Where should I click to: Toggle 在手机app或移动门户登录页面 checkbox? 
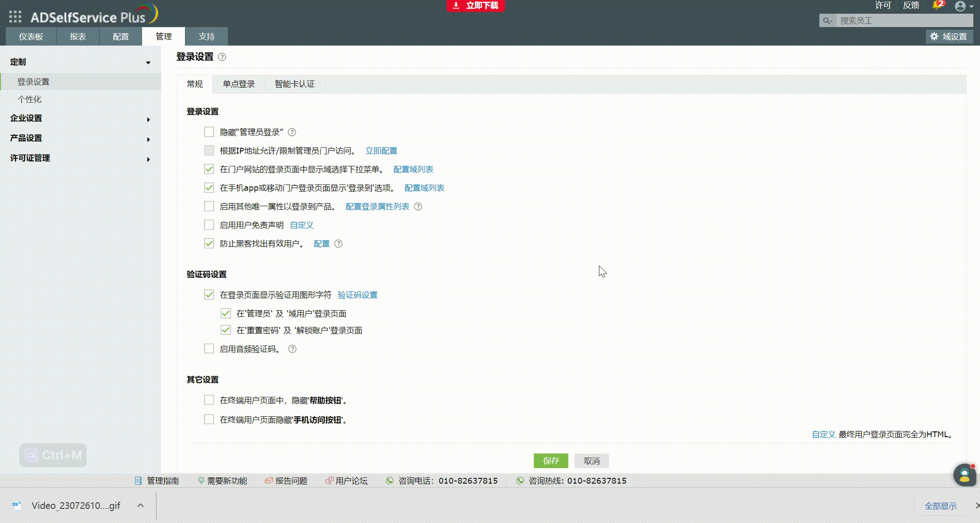[x=209, y=188]
